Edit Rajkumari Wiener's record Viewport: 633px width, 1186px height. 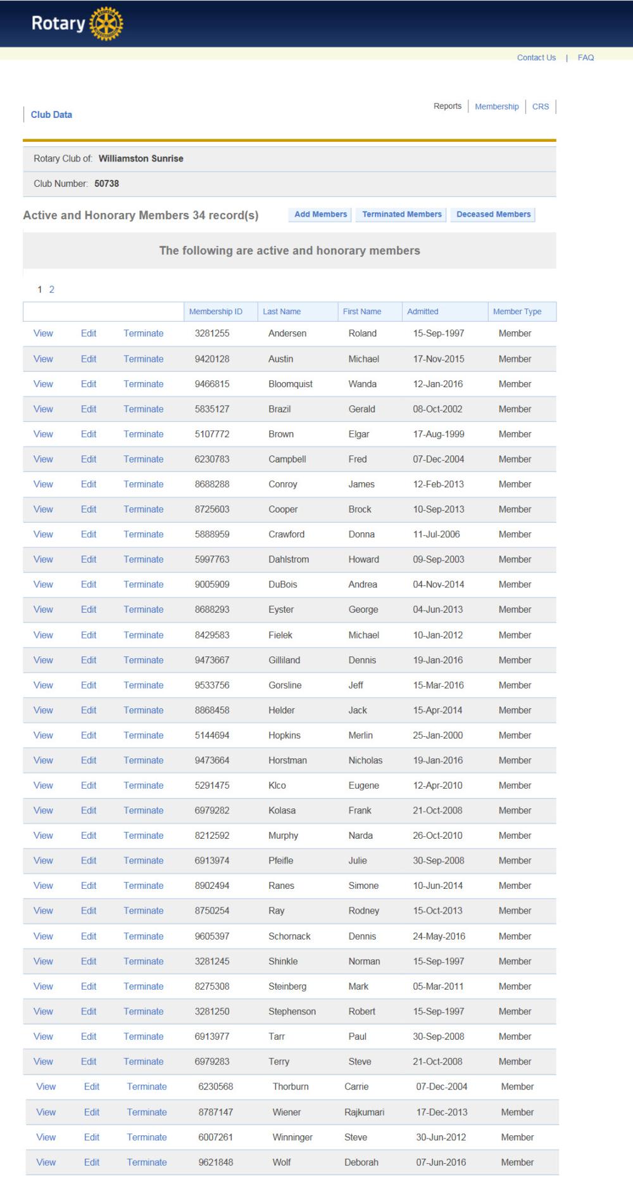(92, 1112)
